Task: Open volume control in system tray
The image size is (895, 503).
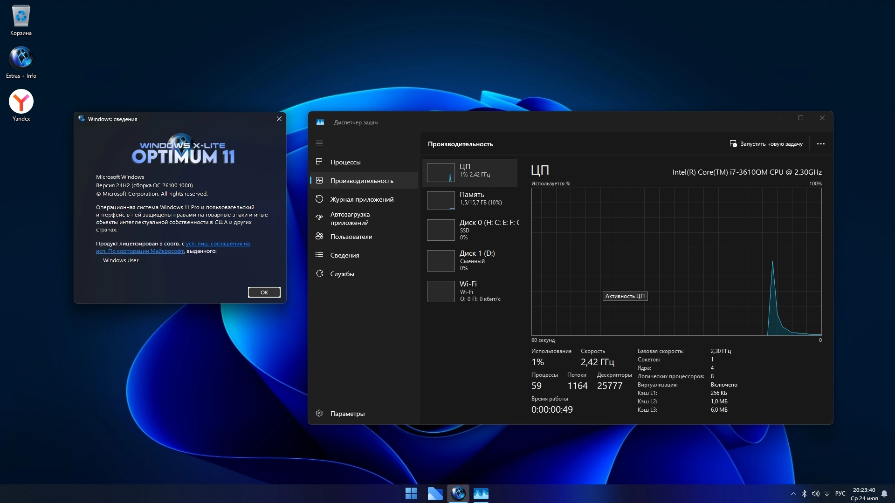Action: tap(815, 494)
